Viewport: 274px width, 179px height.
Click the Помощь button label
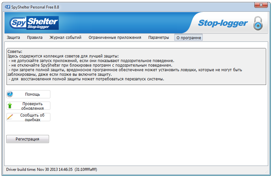coord(32,94)
